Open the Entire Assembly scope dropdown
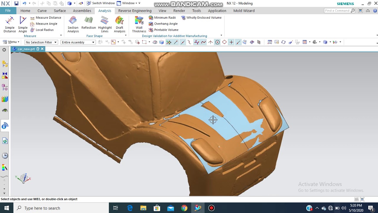The width and height of the screenshot is (378, 213). pos(78,42)
